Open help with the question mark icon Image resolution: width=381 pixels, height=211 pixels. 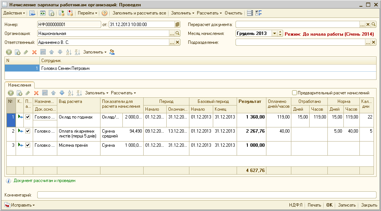click(x=105, y=13)
